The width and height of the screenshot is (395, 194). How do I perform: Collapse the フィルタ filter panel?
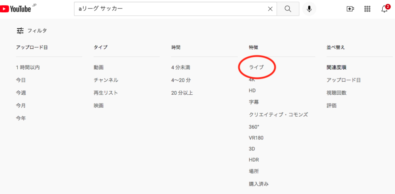coord(32,30)
